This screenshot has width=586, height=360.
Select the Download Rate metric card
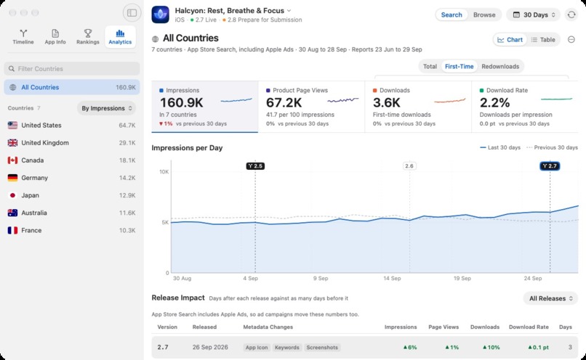point(525,107)
